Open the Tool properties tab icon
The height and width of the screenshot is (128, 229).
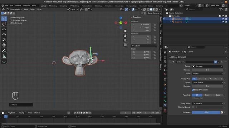click(x=165, y=52)
